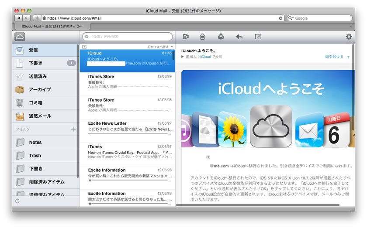Open the アーカイブ archive mailbox

click(x=45, y=89)
